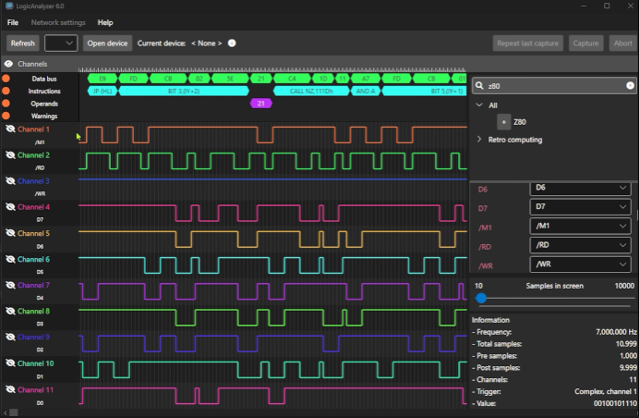The image size is (639, 418).
Task: Toggle the Channels panel eye icon
Action: (8, 64)
